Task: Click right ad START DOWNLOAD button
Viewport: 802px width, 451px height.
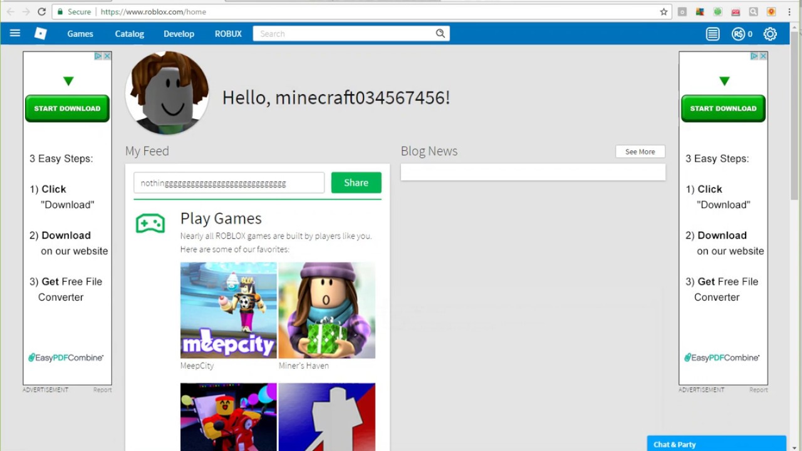Action: click(723, 108)
